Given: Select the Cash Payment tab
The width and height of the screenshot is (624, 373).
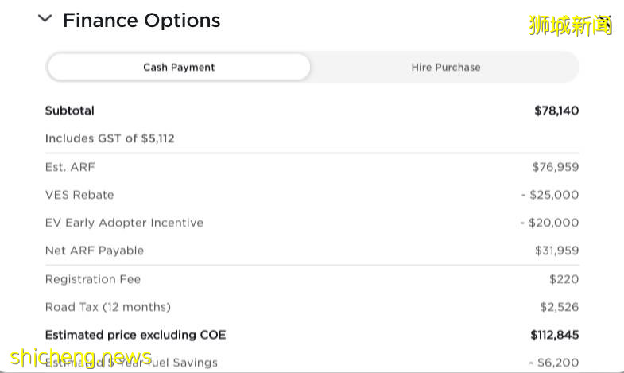Looking at the screenshot, I should click(x=179, y=68).
